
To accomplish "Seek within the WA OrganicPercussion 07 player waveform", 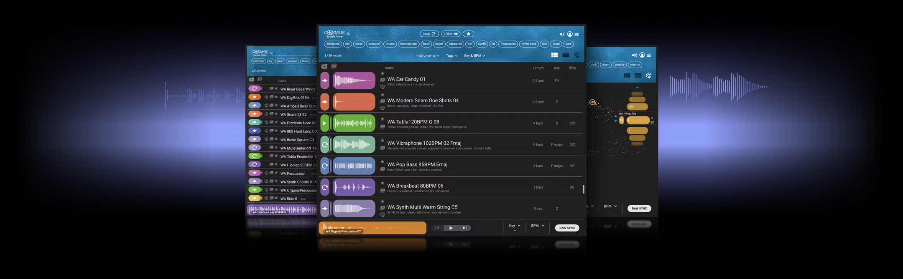I will [372, 228].
